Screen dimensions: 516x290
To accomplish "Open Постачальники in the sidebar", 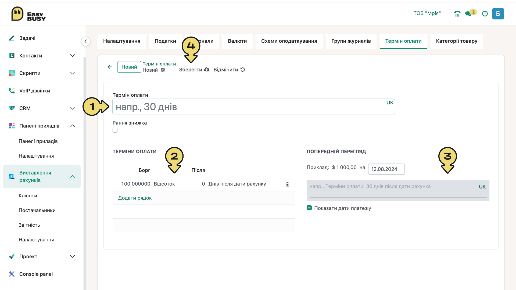I will [37, 210].
